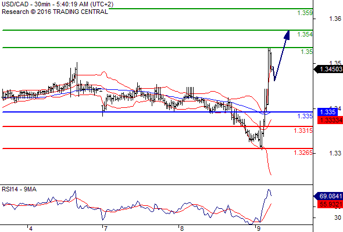
Task: Select the green 1.359 resistance label
Action: (305, 13)
